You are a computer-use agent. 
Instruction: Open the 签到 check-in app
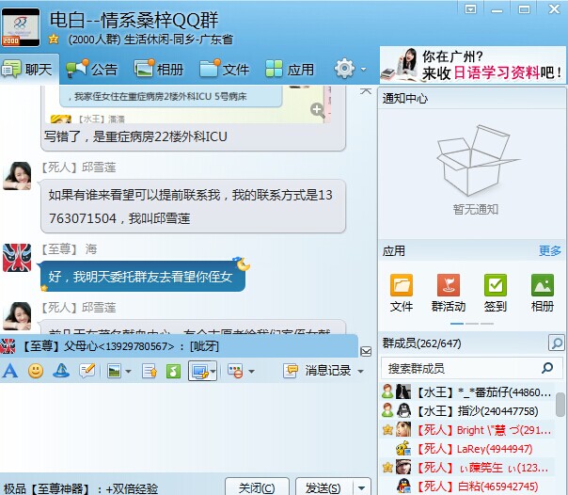(496, 292)
